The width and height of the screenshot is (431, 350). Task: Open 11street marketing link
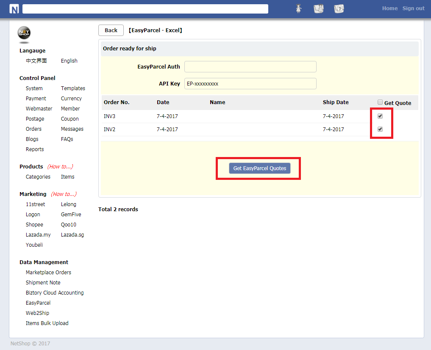[35, 204]
